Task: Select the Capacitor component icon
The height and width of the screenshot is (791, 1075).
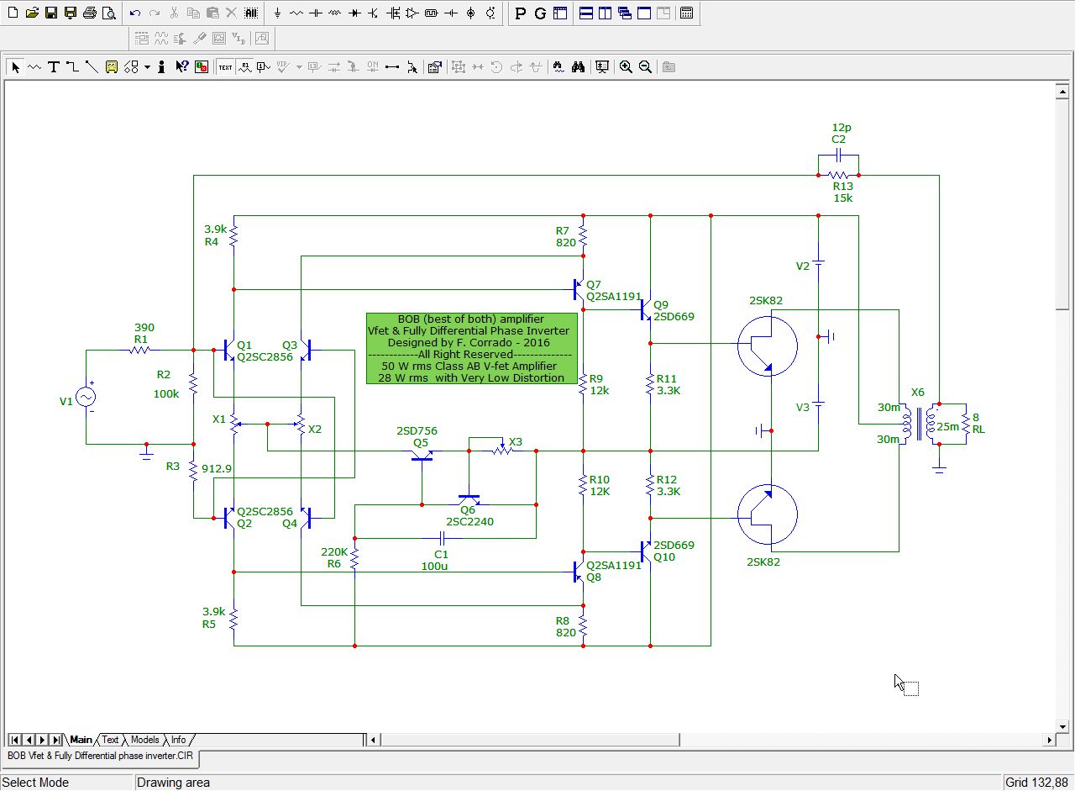Action: 316,13
